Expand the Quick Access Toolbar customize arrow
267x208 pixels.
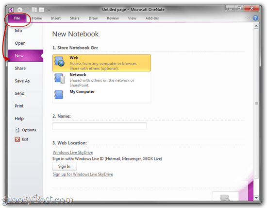click(49, 10)
